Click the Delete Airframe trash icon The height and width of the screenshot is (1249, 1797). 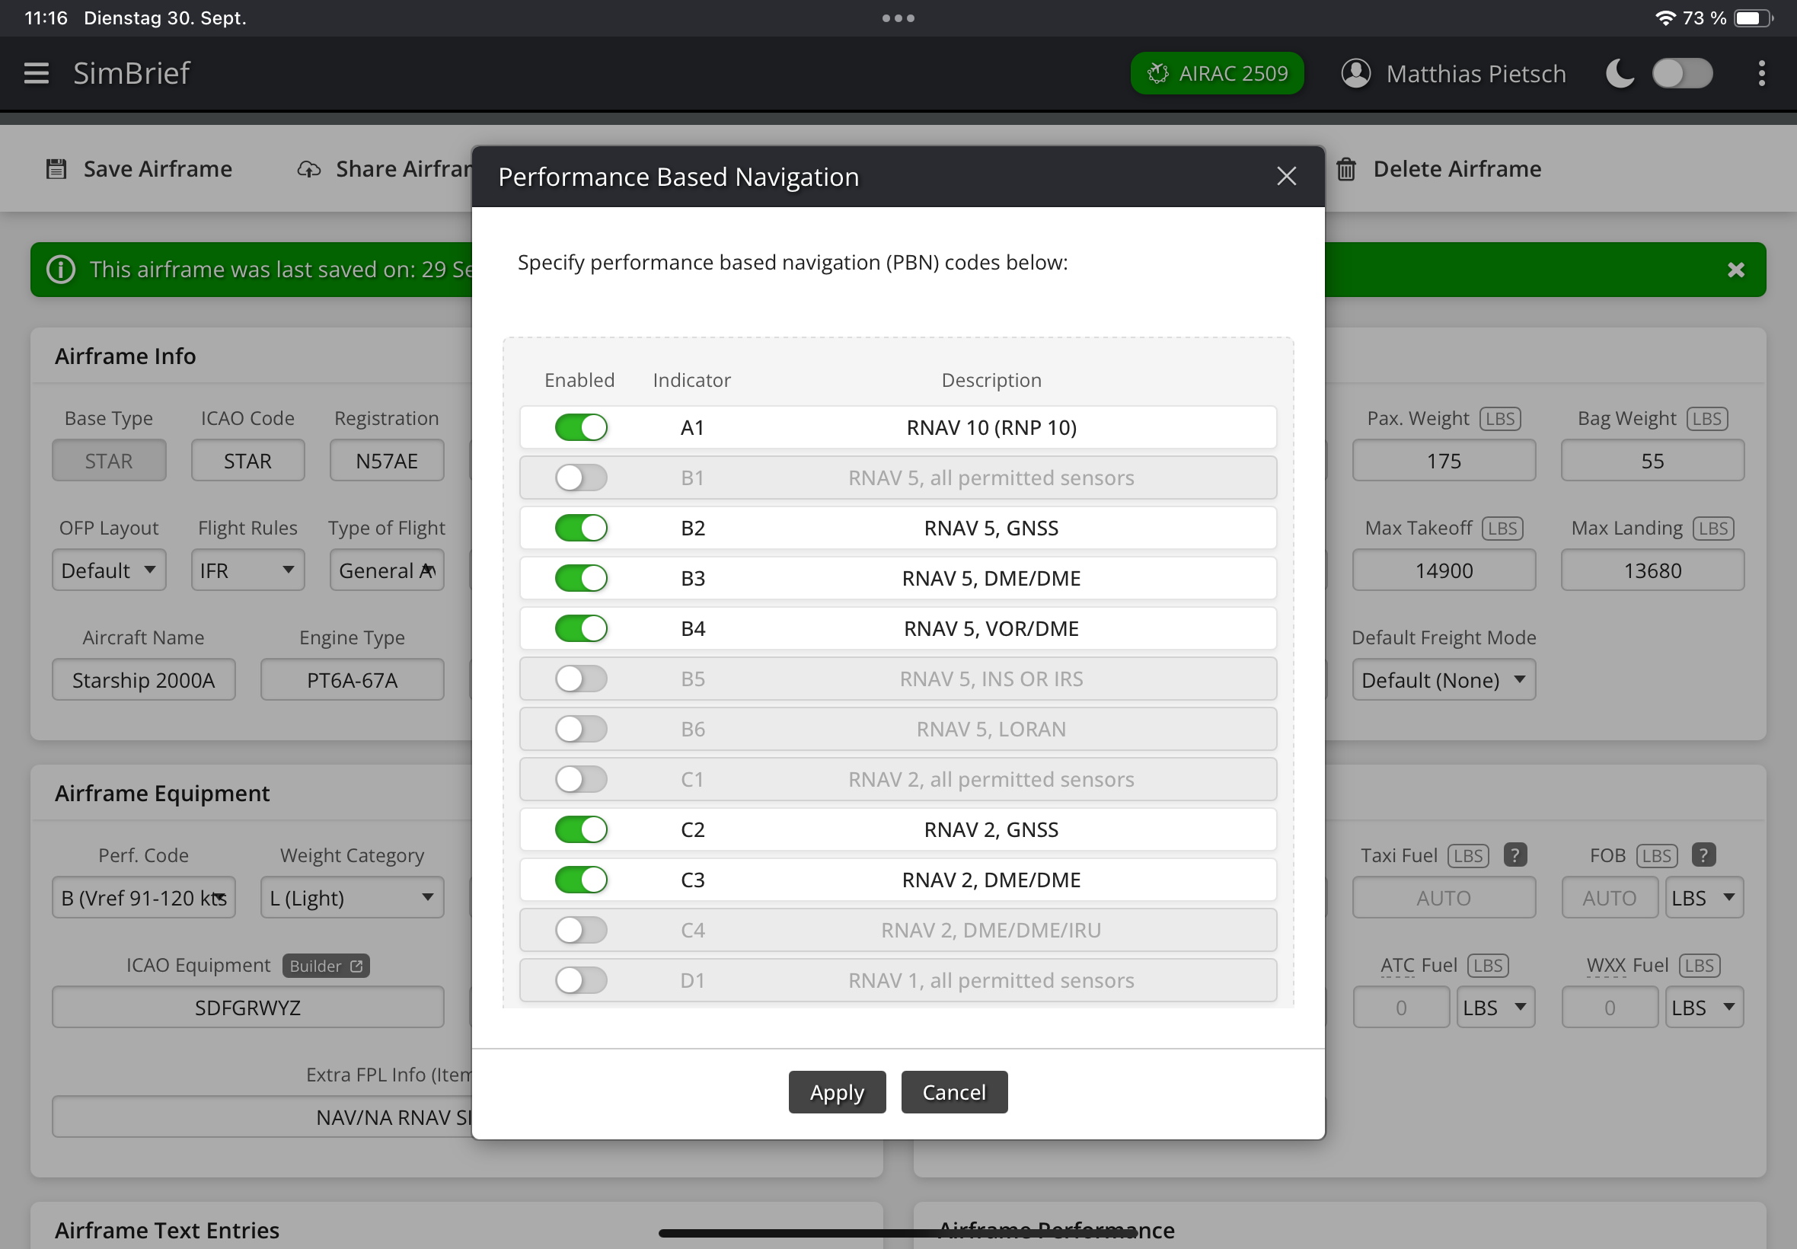1345,169
